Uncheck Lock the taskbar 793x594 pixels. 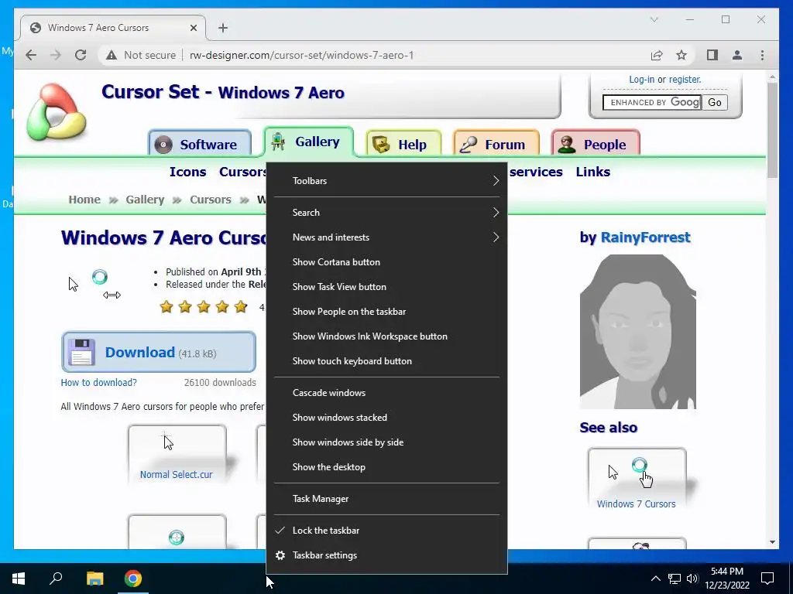[x=386, y=531]
